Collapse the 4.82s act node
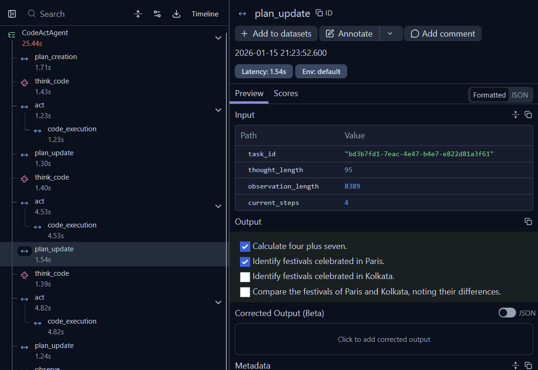 [x=218, y=302]
